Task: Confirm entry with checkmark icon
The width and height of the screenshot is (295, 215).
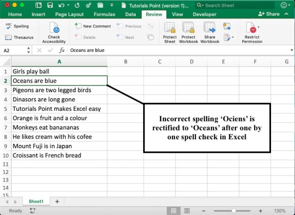Action: pyautogui.click(x=51, y=50)
